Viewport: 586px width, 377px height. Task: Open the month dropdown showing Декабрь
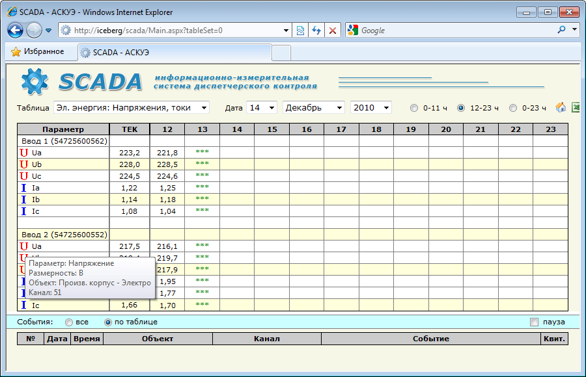pos(314,108)
